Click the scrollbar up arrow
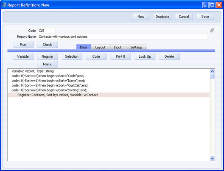This screenshot has width=224, height=171. pyautogui.click(x=212, y=71)
